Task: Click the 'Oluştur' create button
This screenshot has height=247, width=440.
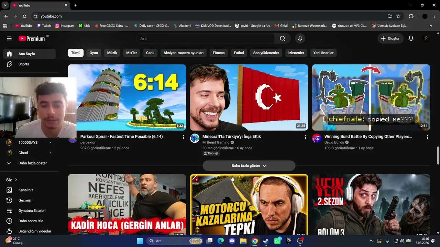Action: pyautogui.click(x=390, y=38)
